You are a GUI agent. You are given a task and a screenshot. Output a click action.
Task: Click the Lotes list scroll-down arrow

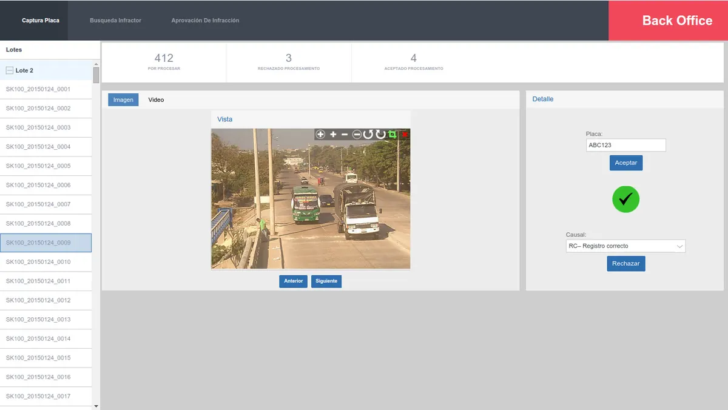point(96,406)
